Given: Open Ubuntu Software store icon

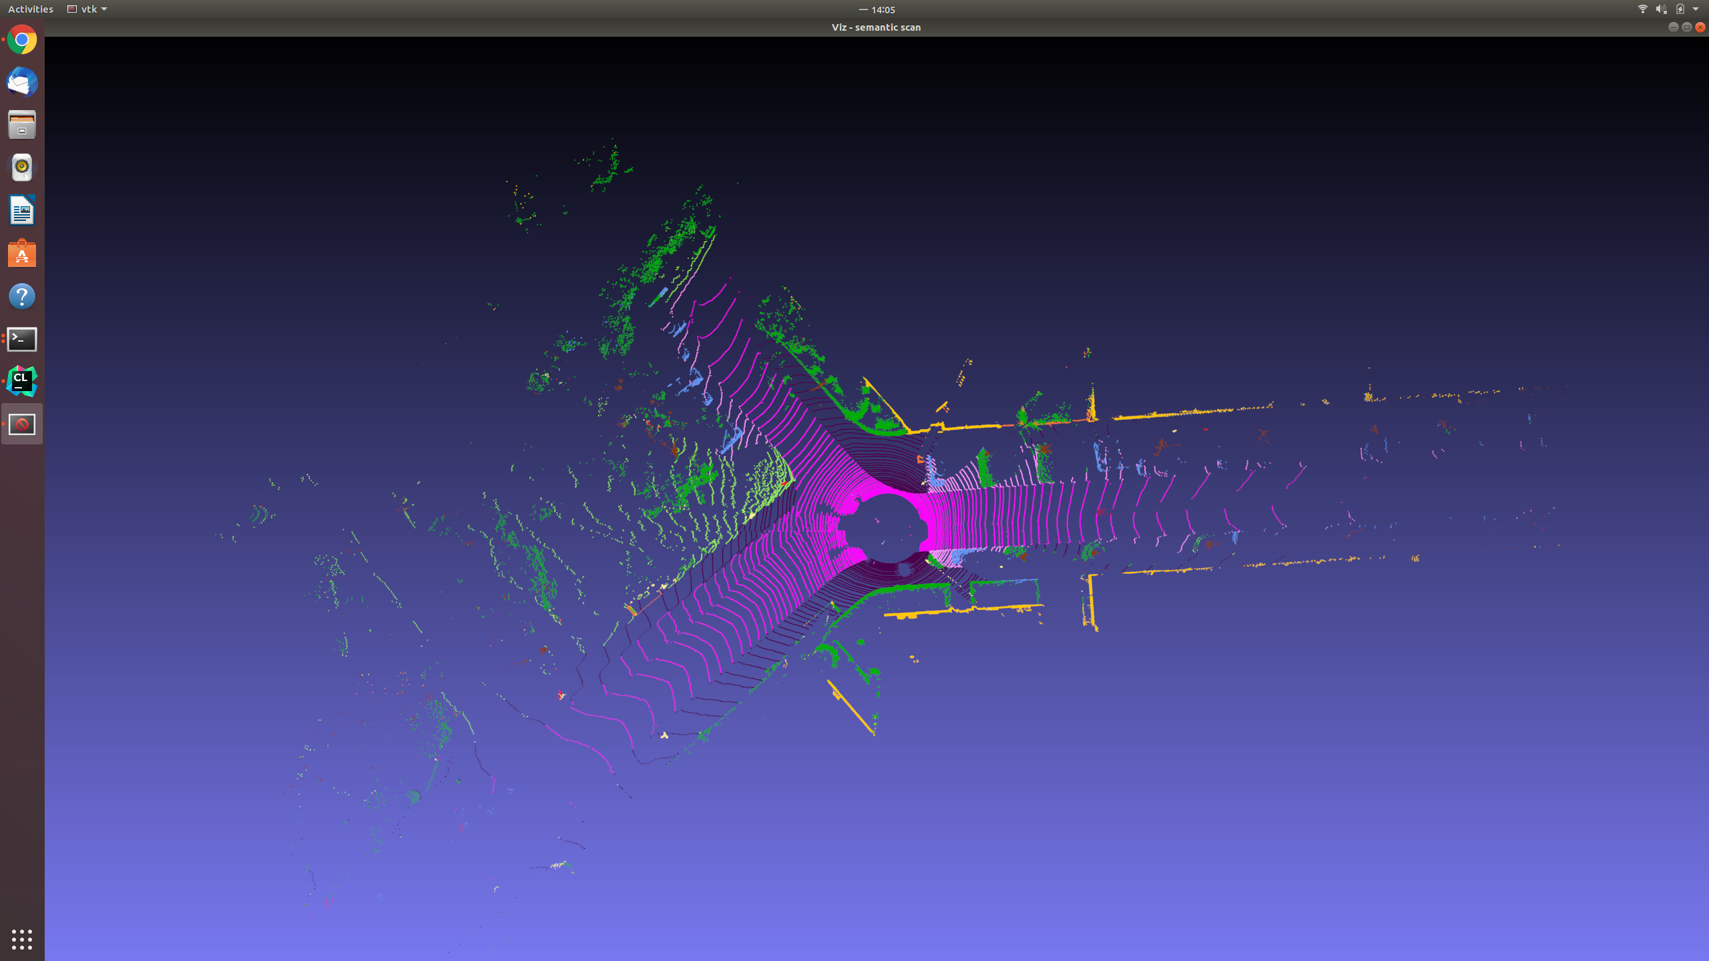Looking at the screenshot, I should 22,254.
